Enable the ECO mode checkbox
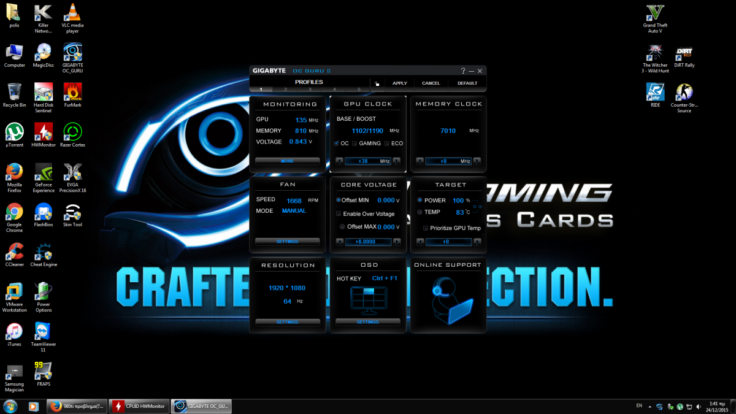 386,143
